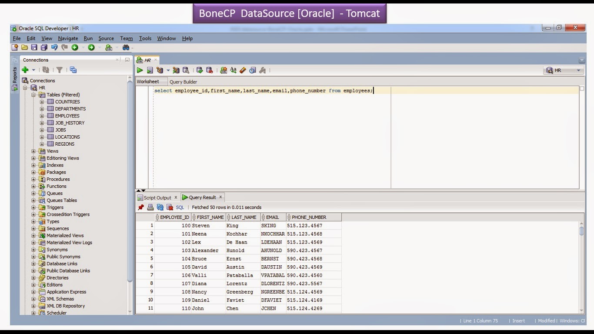
Task: Open the vertical Reports tab
Action: pyautogui.click(x=14, y=78)
